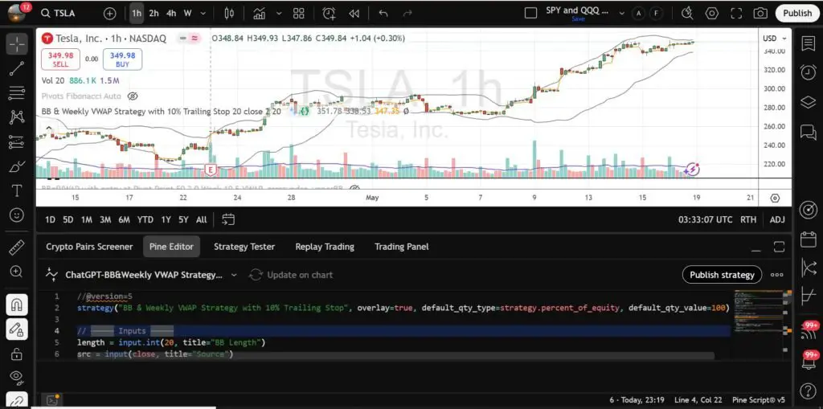Viewport: 823px width, 409px height.
Task: Undo the last chart action
Action: [x=383, y=14]
